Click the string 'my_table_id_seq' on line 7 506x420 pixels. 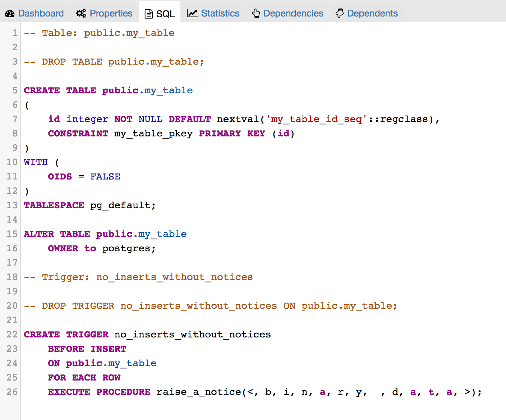[316, 119]
